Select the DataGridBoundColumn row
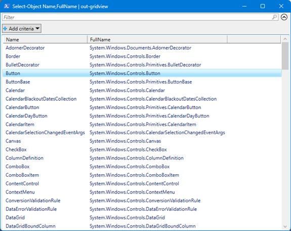 [x=142, y=226]
